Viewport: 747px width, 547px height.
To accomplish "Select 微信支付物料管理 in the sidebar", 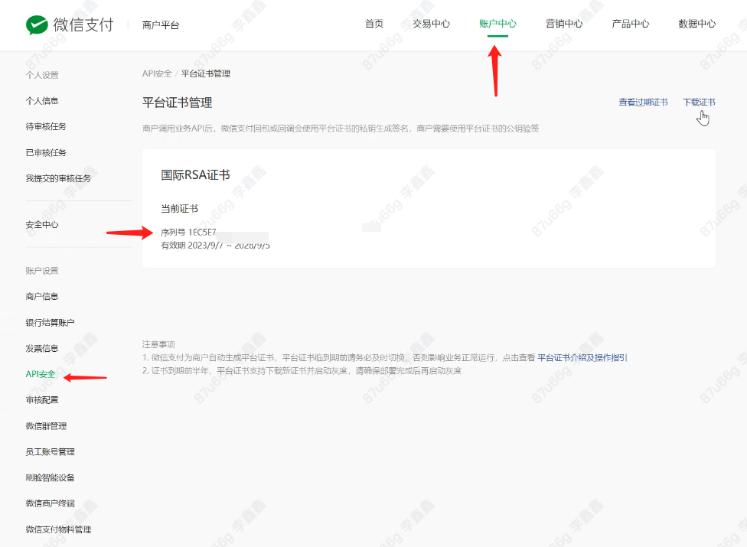I will click(58, 529).
